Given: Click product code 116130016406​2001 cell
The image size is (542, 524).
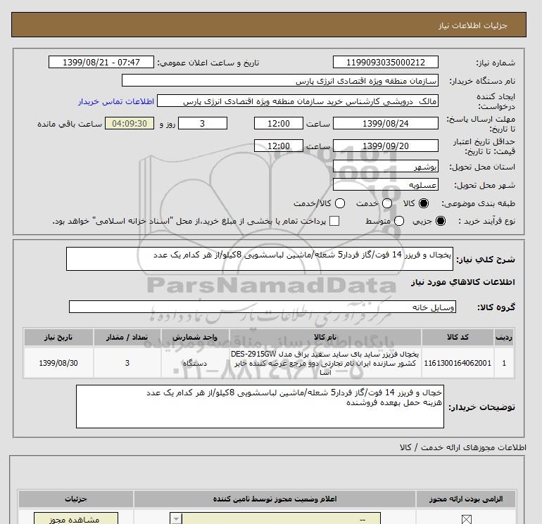Looking at the screenshot, I should click(458, 363).
